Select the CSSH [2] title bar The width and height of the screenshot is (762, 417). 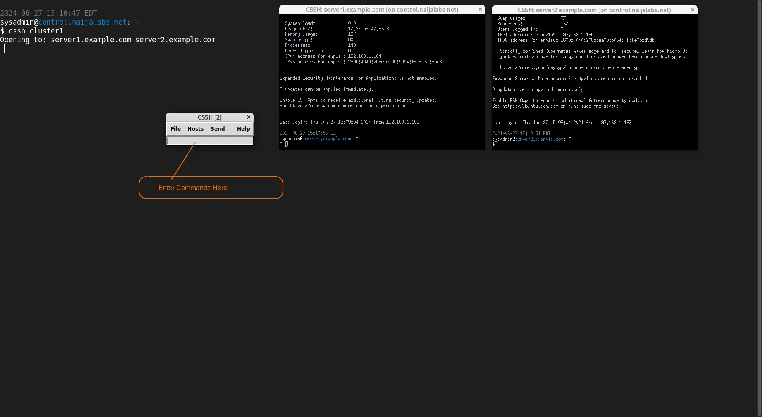pyautogui.click(x=210, y=117)
